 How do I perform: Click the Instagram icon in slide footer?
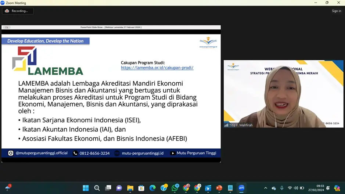coord(11,153)
